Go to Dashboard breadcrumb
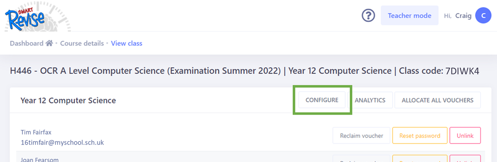Viewport: 497px width, 162px height. 26,43
